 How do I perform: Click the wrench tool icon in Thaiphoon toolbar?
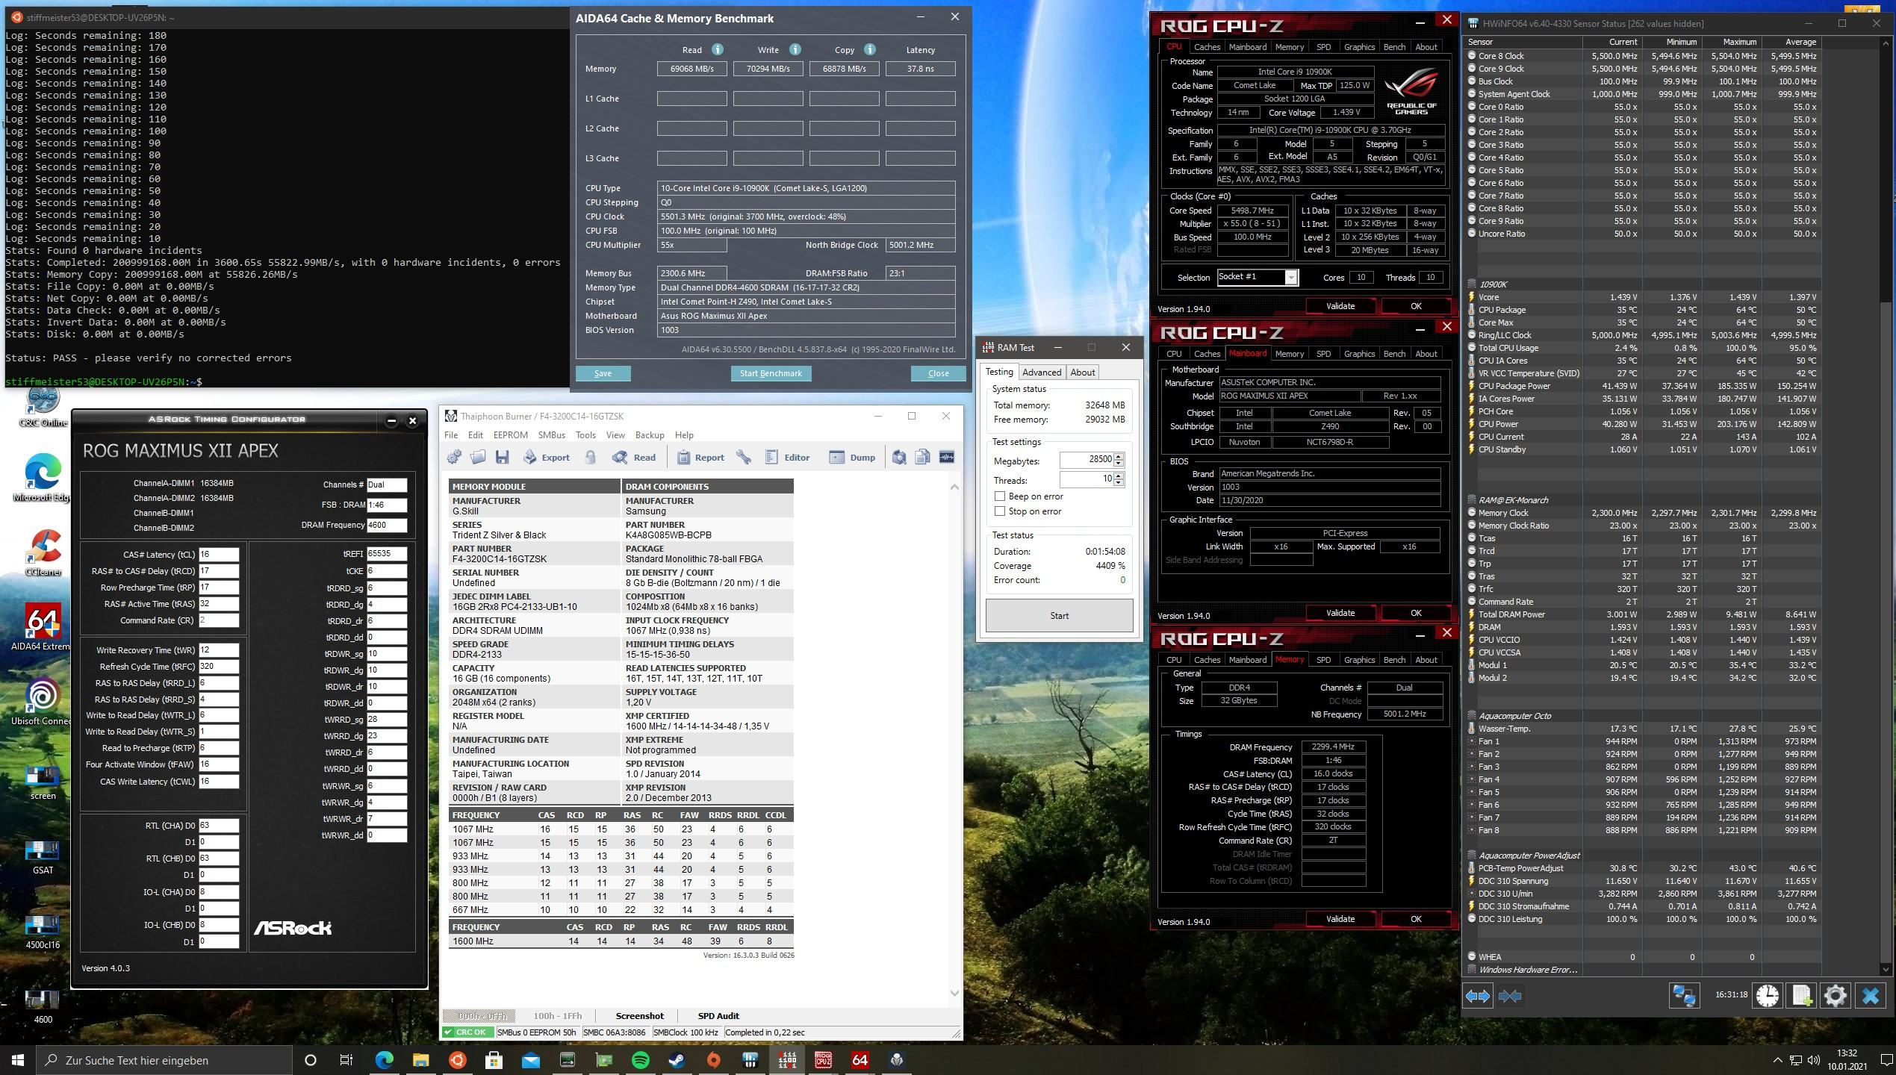point(744,458)
